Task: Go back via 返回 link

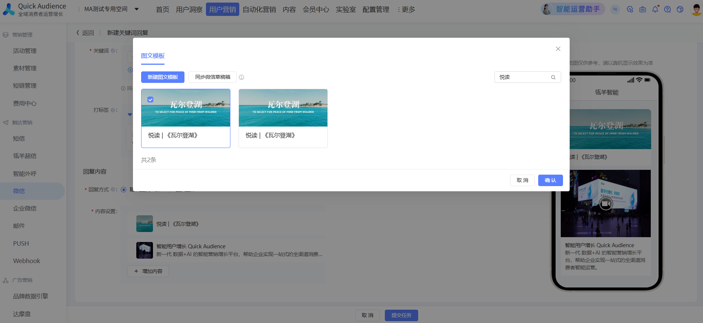Action: [x=85, y=33]
